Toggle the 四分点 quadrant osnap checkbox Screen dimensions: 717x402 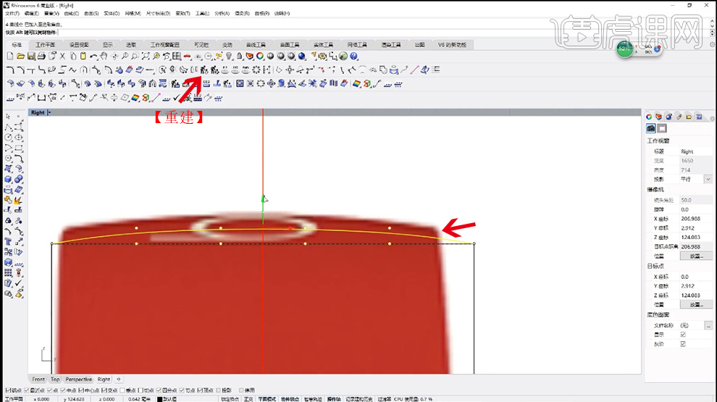pyautogui.click(x=159, y=390)
